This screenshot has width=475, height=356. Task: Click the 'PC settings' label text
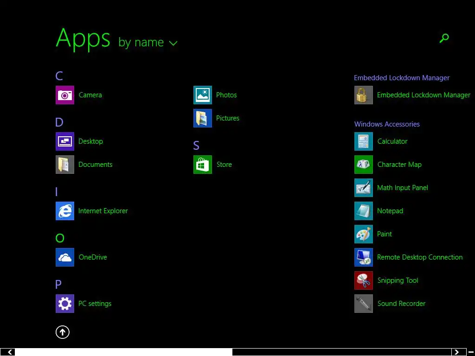pos(95,304)
